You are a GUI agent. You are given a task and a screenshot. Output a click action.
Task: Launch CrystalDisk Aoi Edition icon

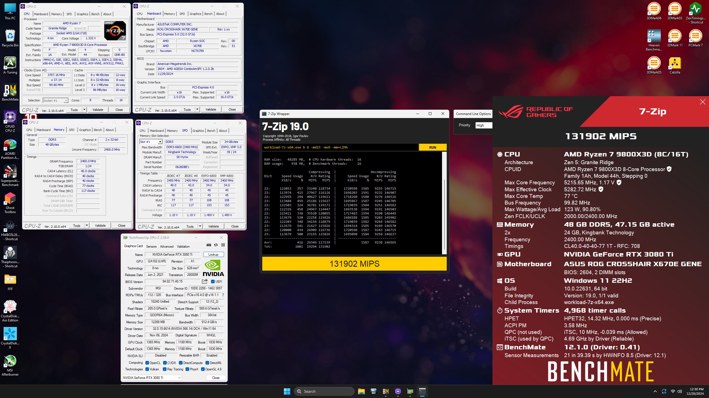10,311
